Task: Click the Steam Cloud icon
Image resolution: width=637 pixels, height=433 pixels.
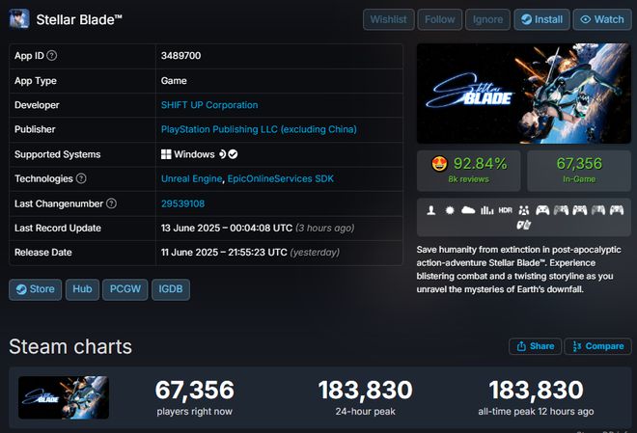Action: (468, 210)
